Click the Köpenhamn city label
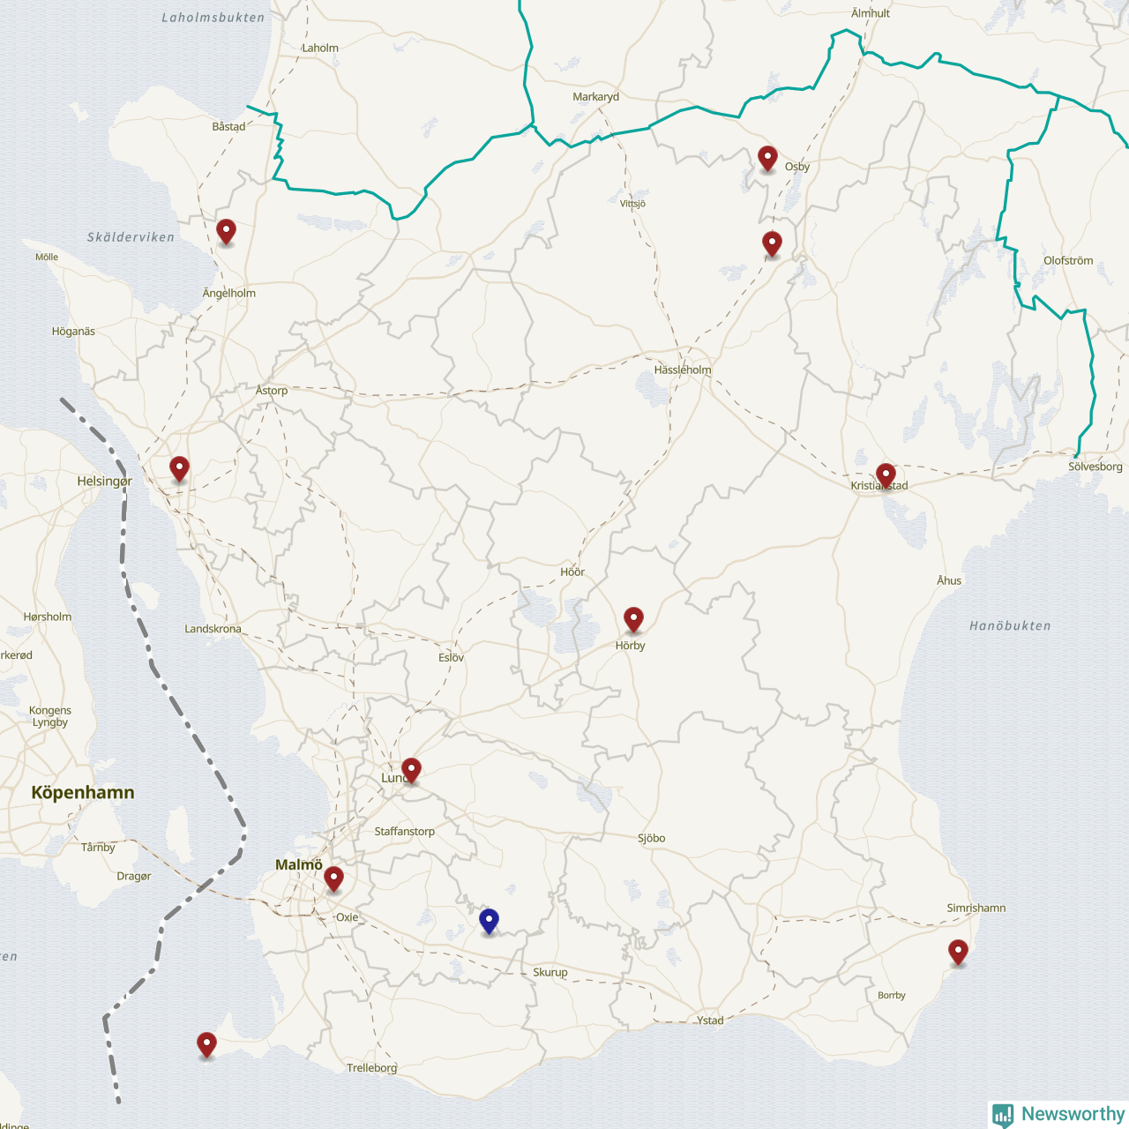The height and width of the screenshot is (1129, 1129). (x=83, y=792)
